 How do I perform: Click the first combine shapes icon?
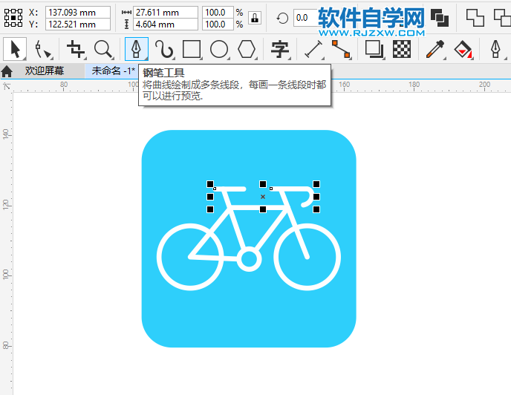(x=475, y=18)
